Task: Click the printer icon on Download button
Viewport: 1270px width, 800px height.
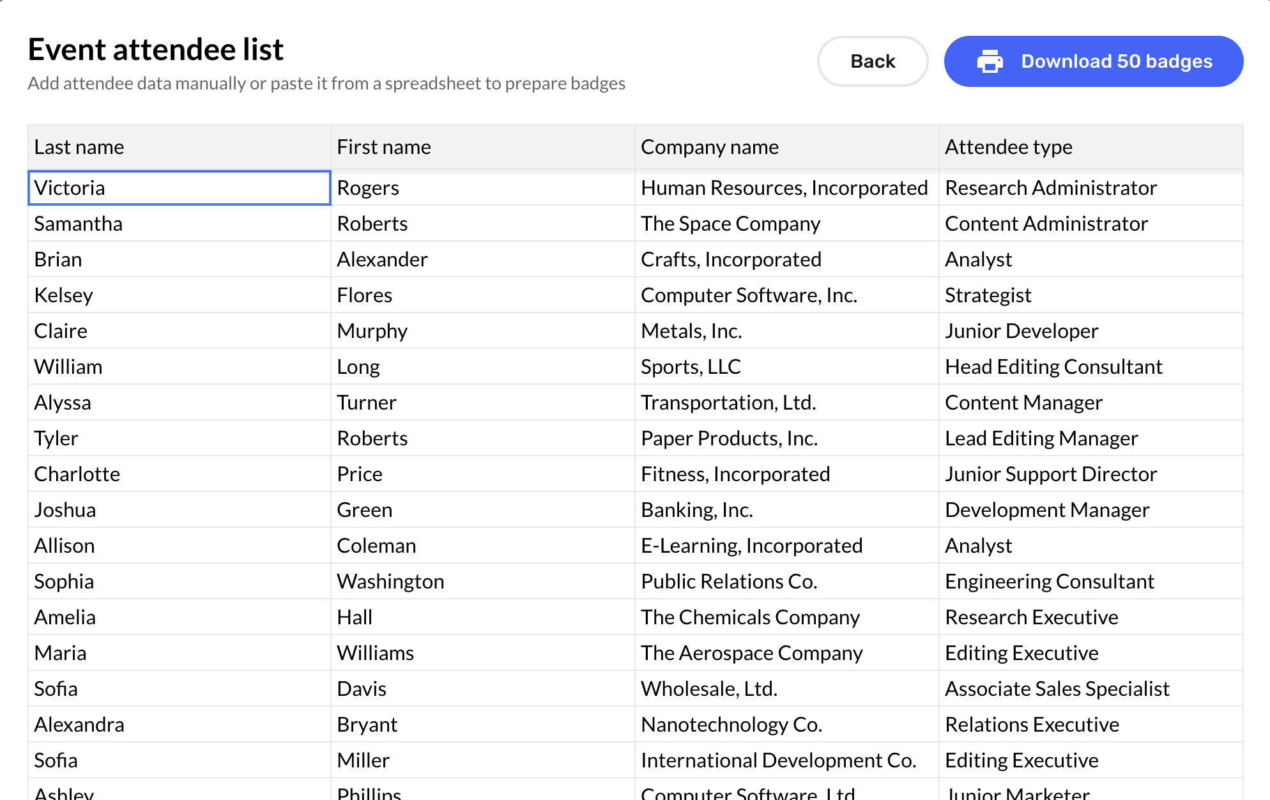Action: [x=990, y=61]
